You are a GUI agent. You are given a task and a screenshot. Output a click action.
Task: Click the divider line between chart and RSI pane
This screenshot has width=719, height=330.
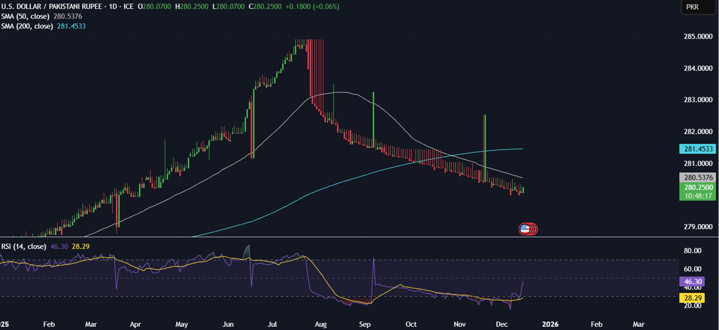point(352,237)
